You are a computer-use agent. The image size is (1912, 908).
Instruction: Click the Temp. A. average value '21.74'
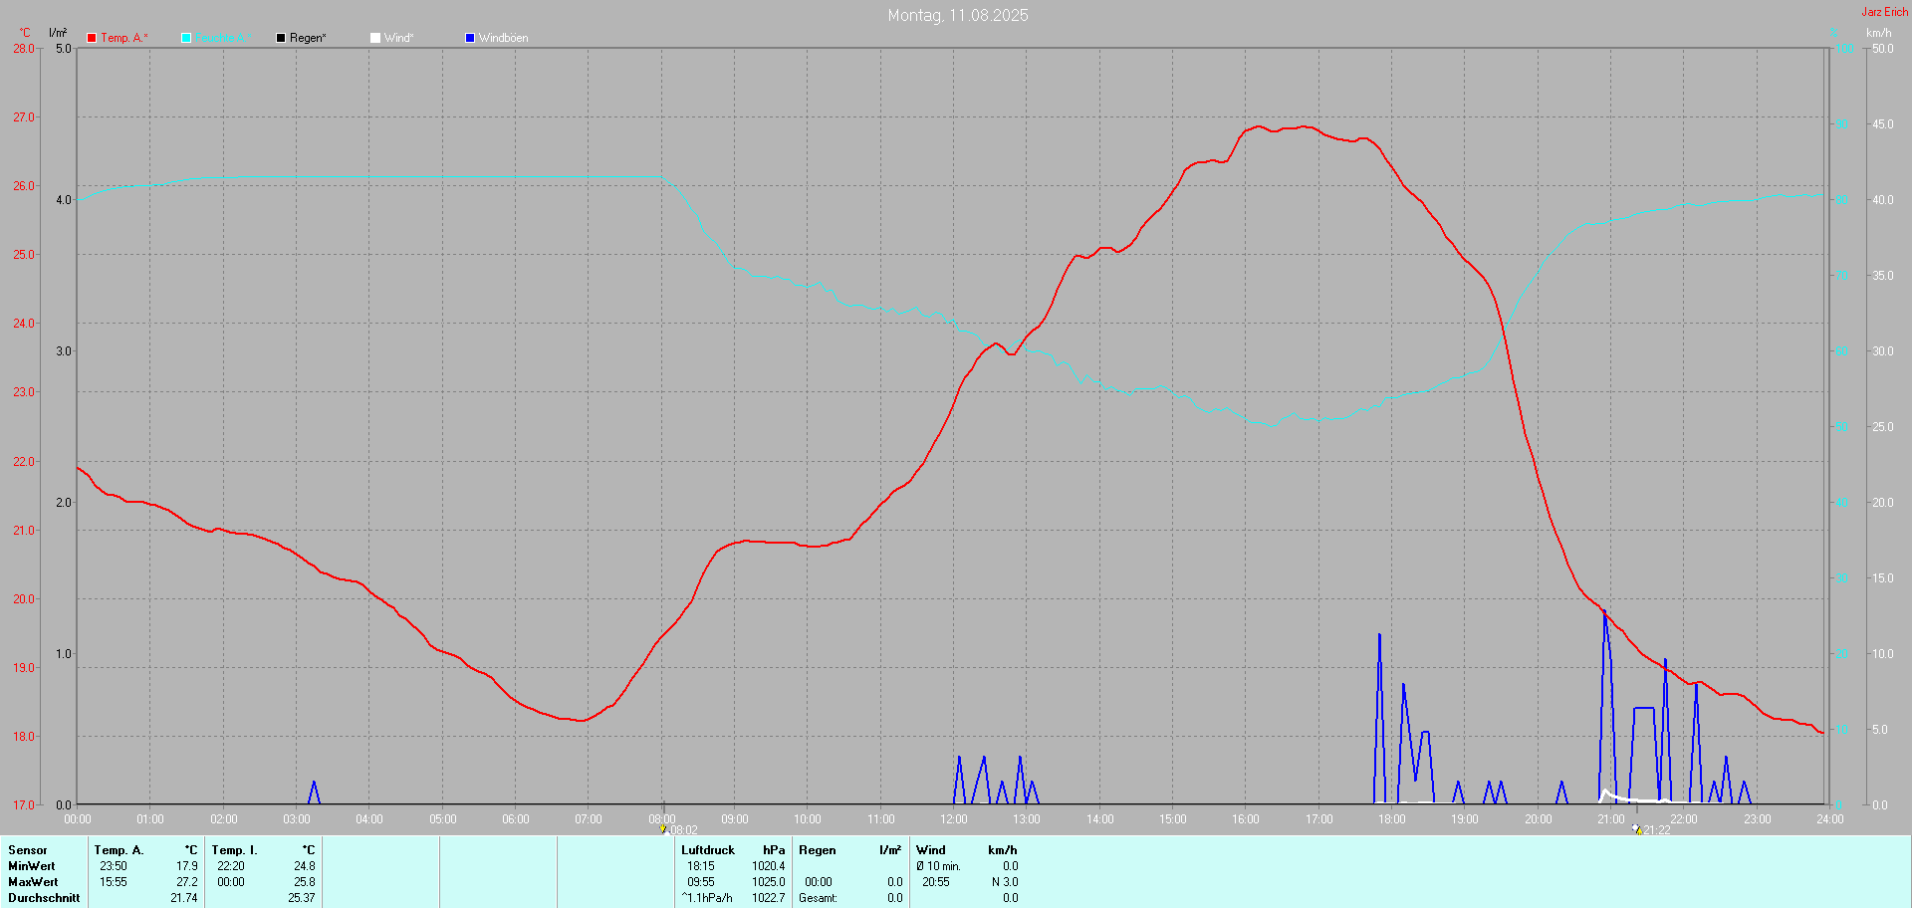point(184,898)
